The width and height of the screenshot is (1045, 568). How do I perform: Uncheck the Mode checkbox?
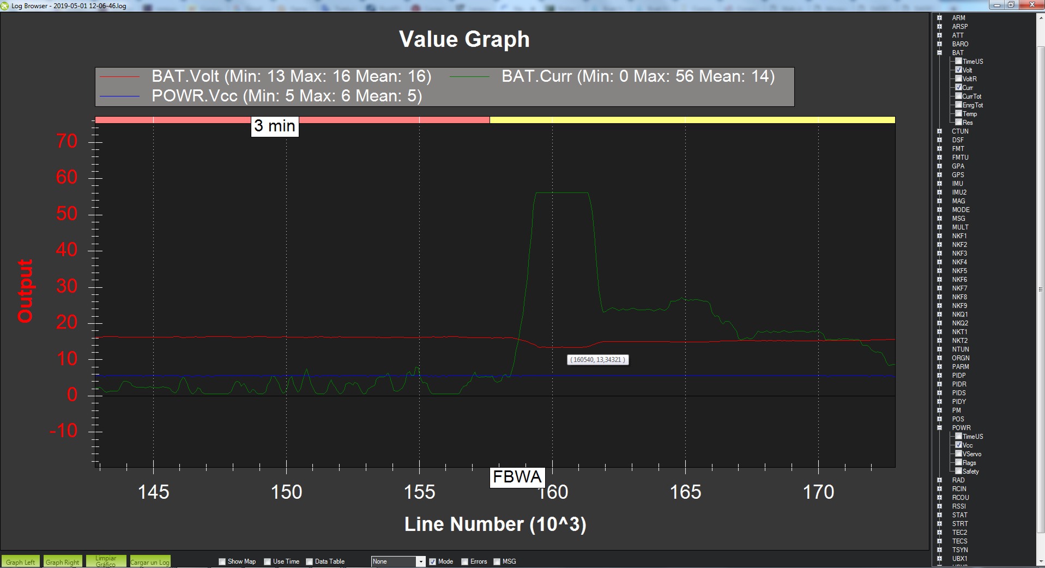[x=432, y=561]
